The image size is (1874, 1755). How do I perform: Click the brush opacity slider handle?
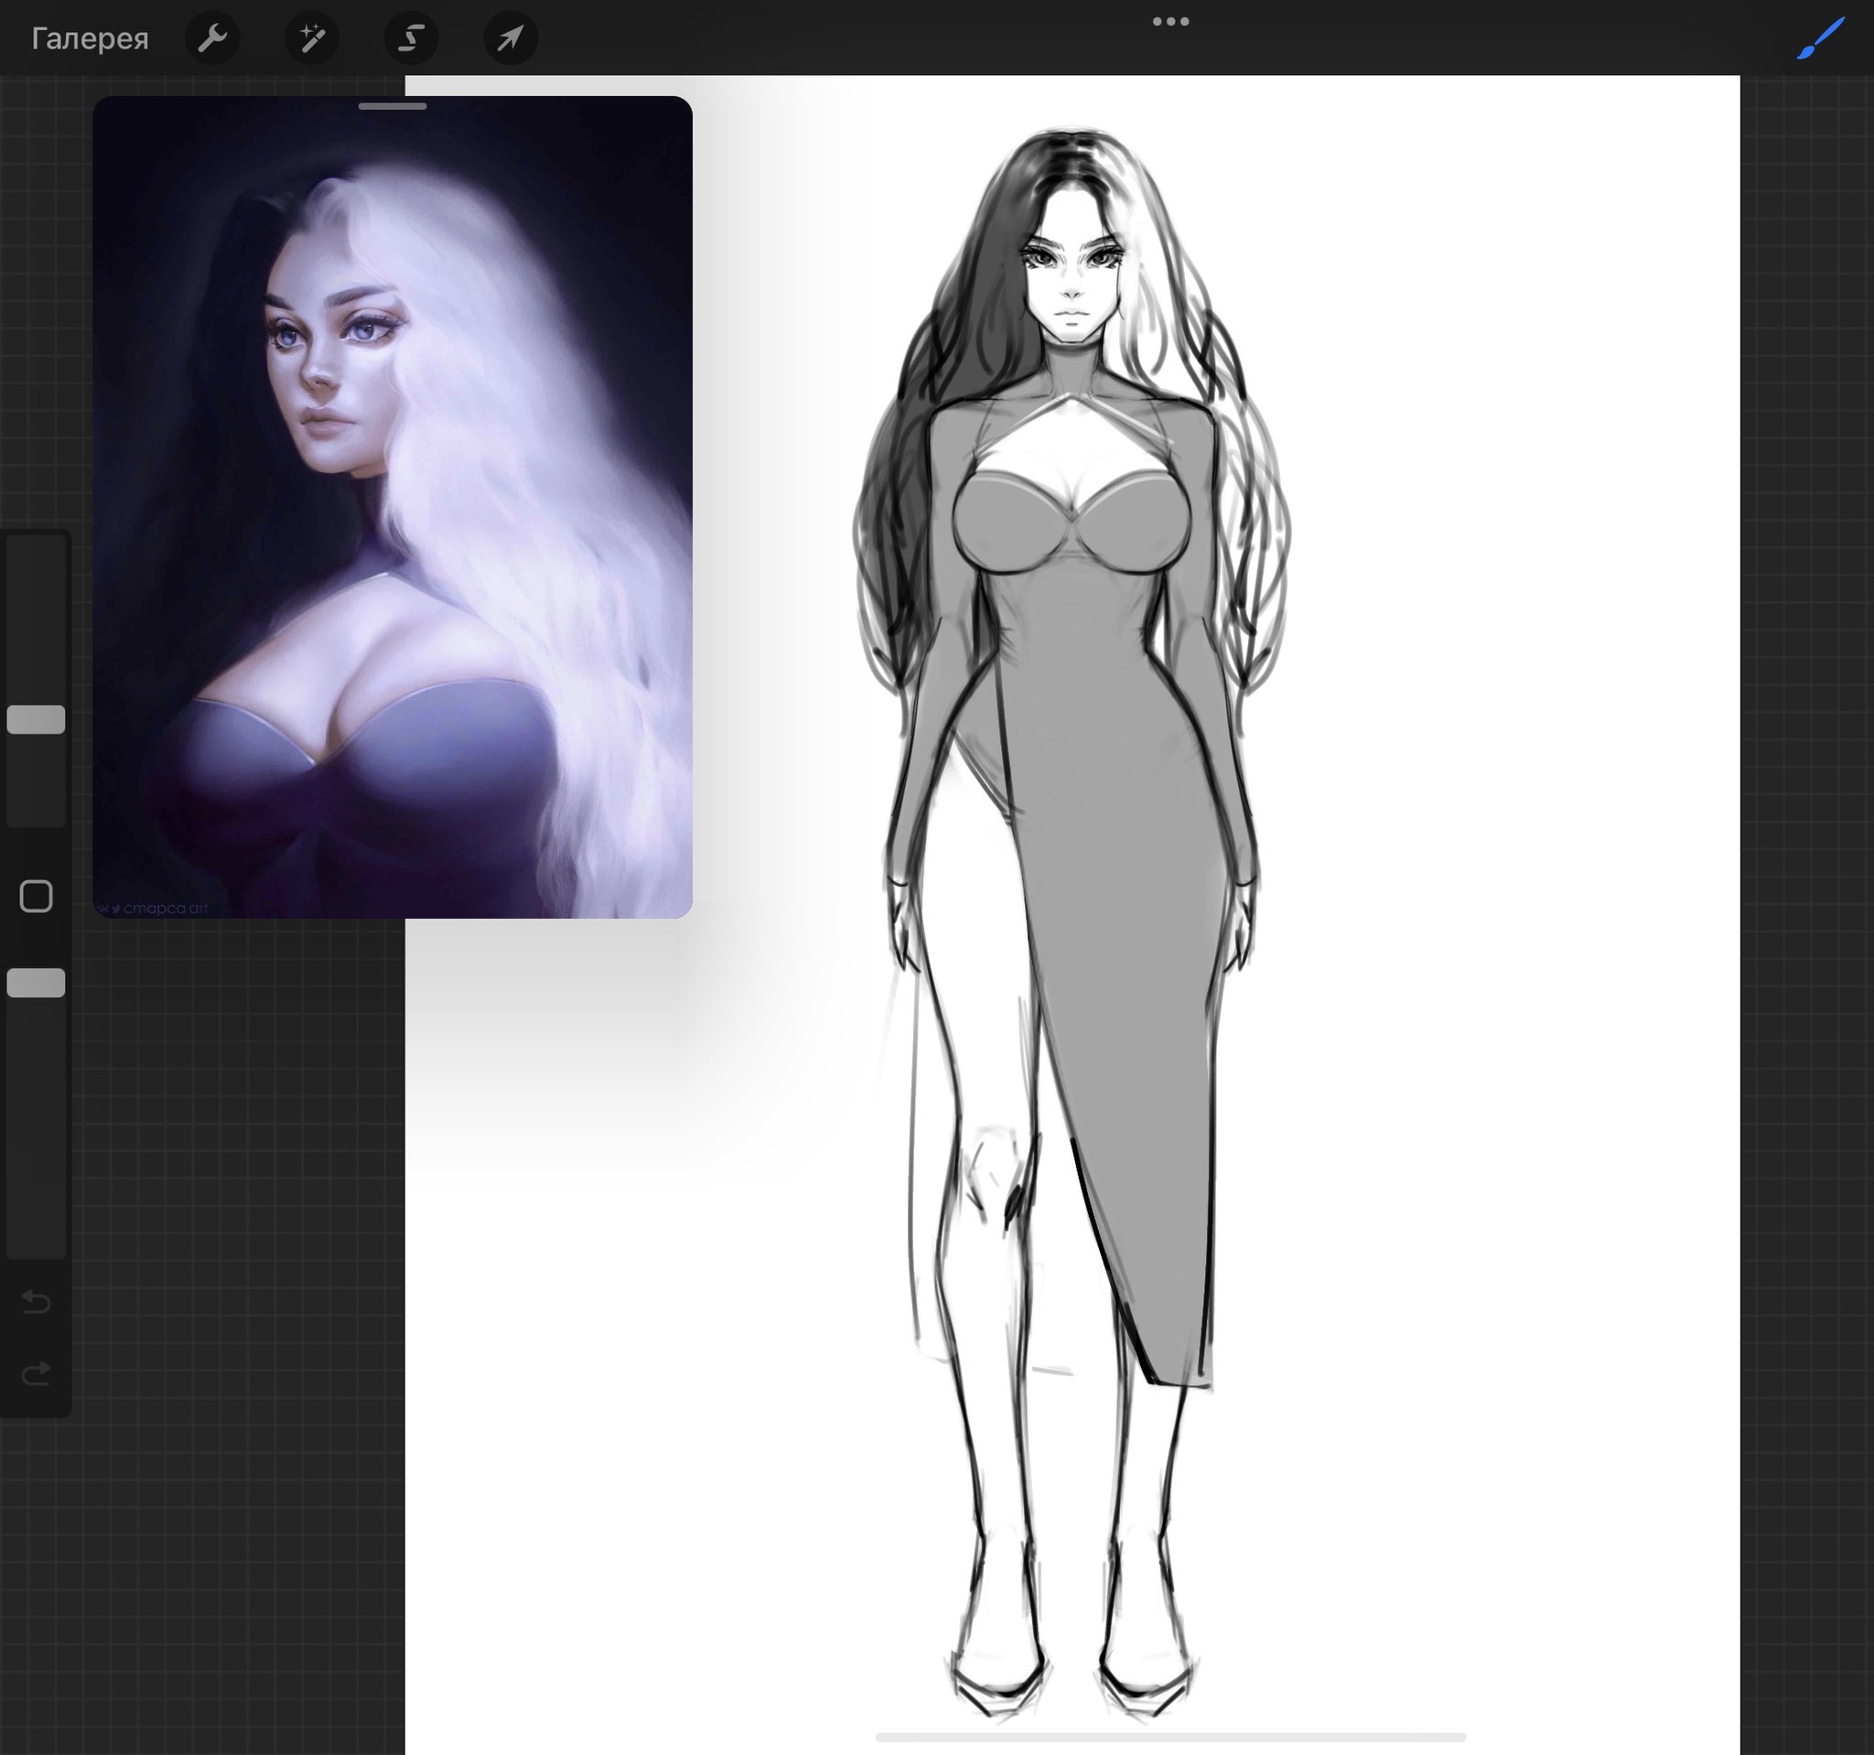tap(36, 983)
